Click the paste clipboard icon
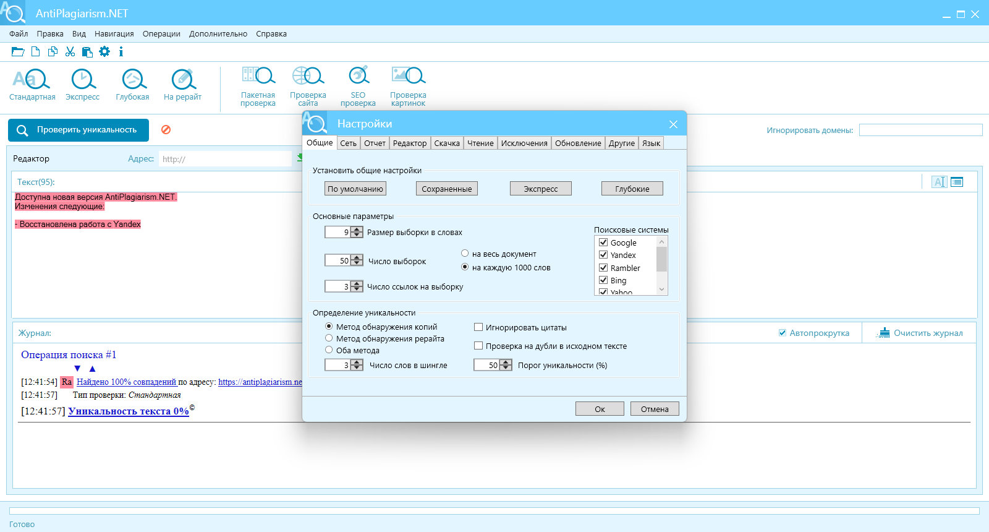989x532 pixels. point(87,52)
